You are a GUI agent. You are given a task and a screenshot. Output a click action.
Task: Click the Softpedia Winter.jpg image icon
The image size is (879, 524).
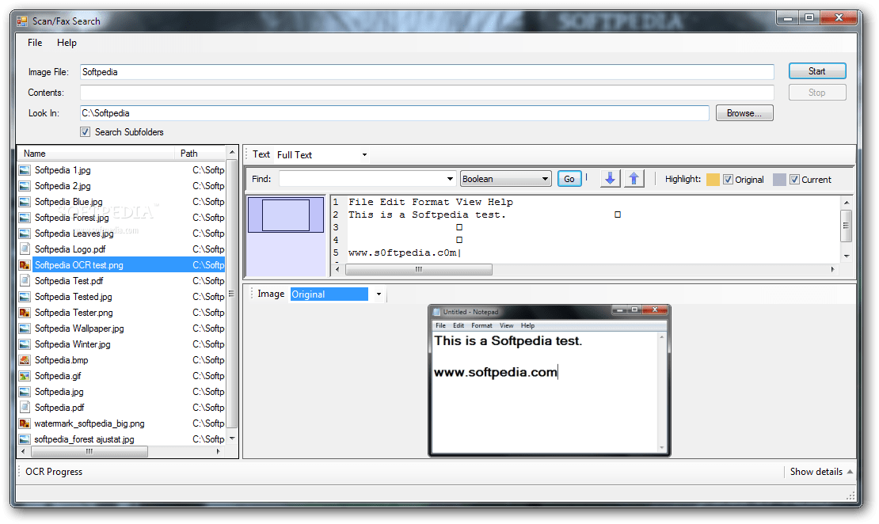click(25, 344)
